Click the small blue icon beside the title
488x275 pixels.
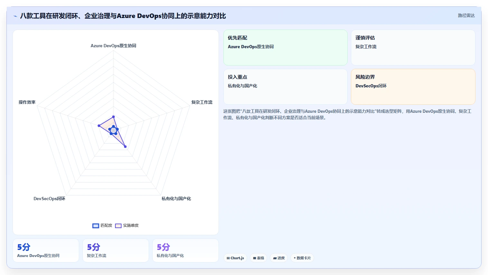15,16
